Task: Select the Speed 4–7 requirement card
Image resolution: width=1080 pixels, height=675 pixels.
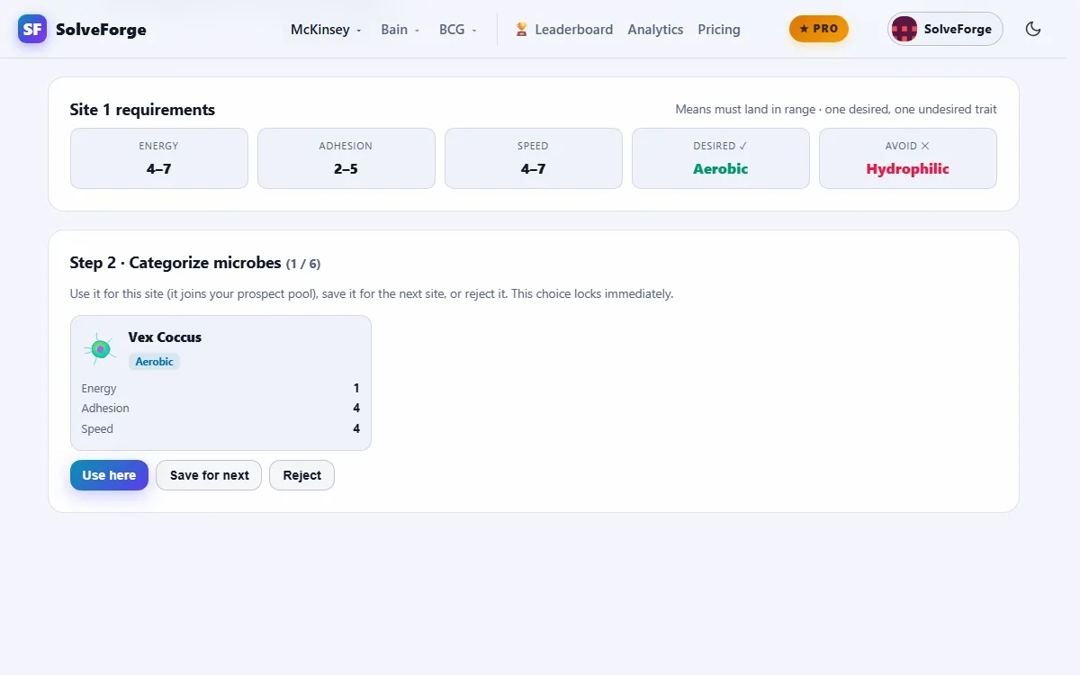Action: tap(534, 158)
